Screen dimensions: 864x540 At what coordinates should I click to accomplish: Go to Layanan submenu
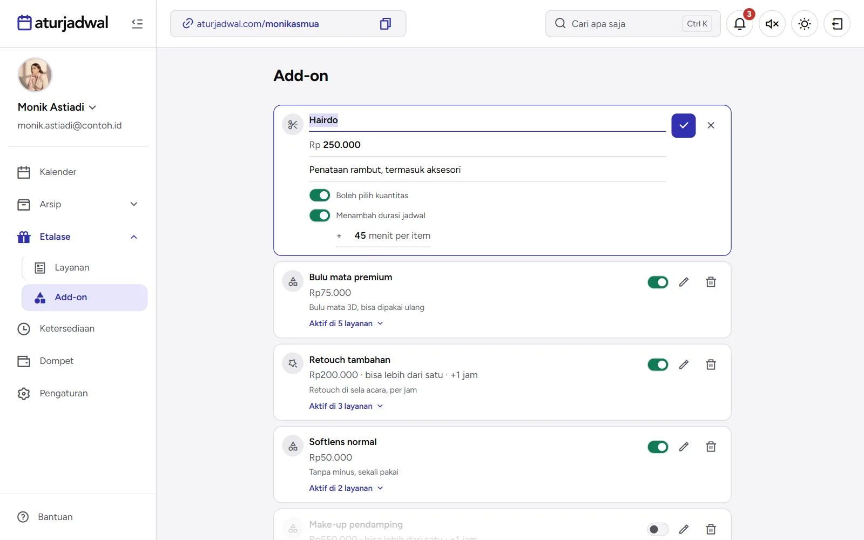[x=85, y=268]
